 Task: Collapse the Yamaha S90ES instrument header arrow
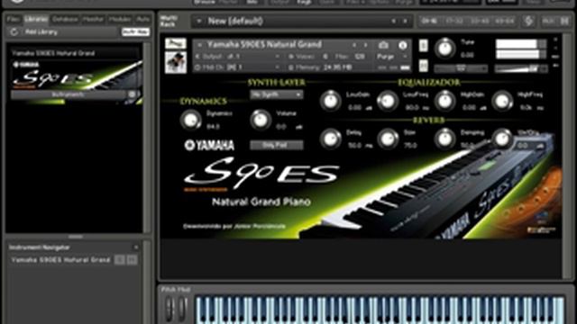[199, 45]
